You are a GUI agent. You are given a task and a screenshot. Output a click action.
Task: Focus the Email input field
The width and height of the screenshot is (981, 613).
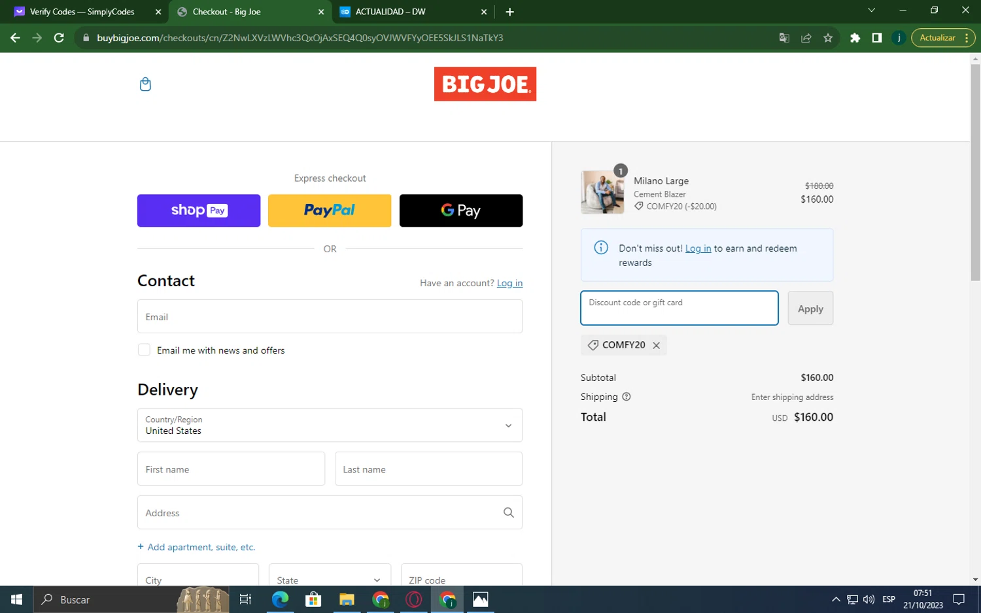(x=330, y=316)
